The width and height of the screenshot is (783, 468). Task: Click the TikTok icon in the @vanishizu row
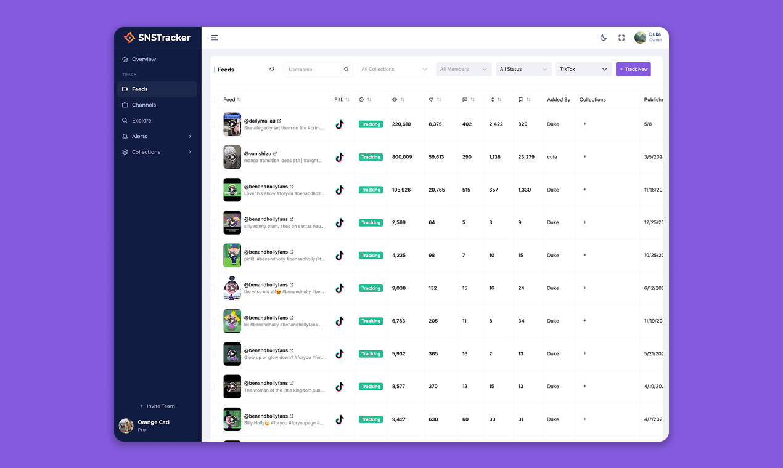click(340, 157)
